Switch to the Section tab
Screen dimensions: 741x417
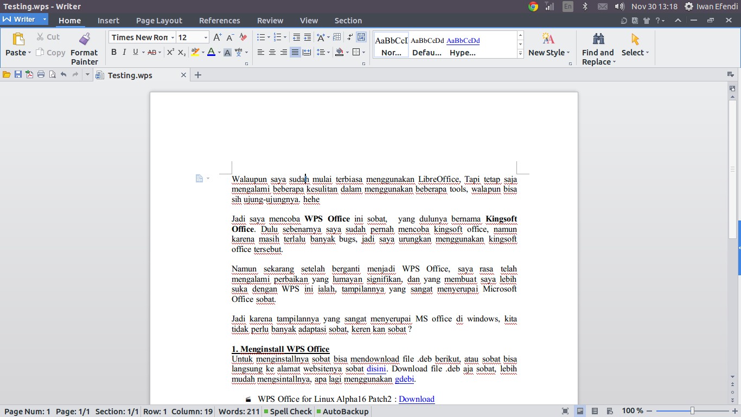348,21
